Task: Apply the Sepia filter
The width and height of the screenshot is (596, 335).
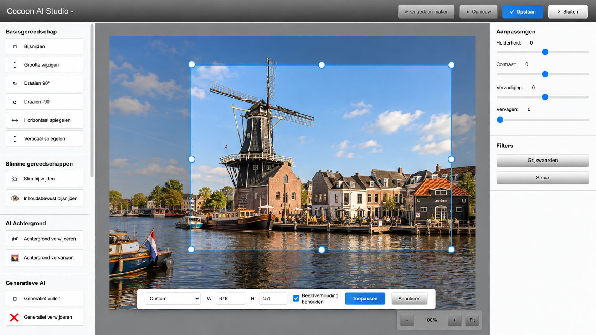Action: tap(543, 178)
